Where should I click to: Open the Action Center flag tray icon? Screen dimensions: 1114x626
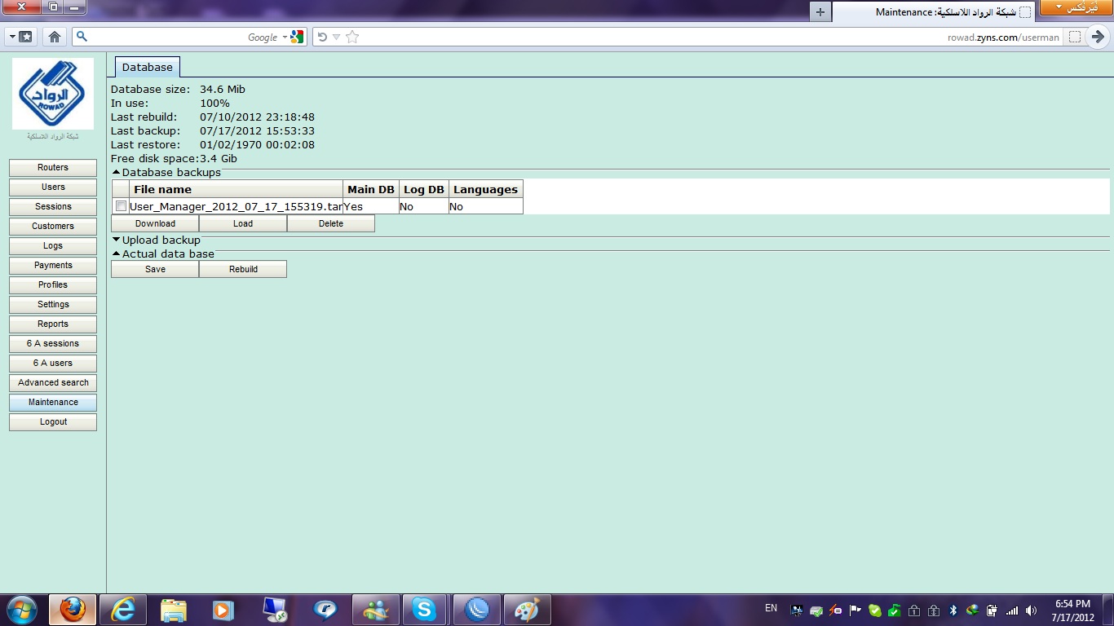click(x=855, y=611)
